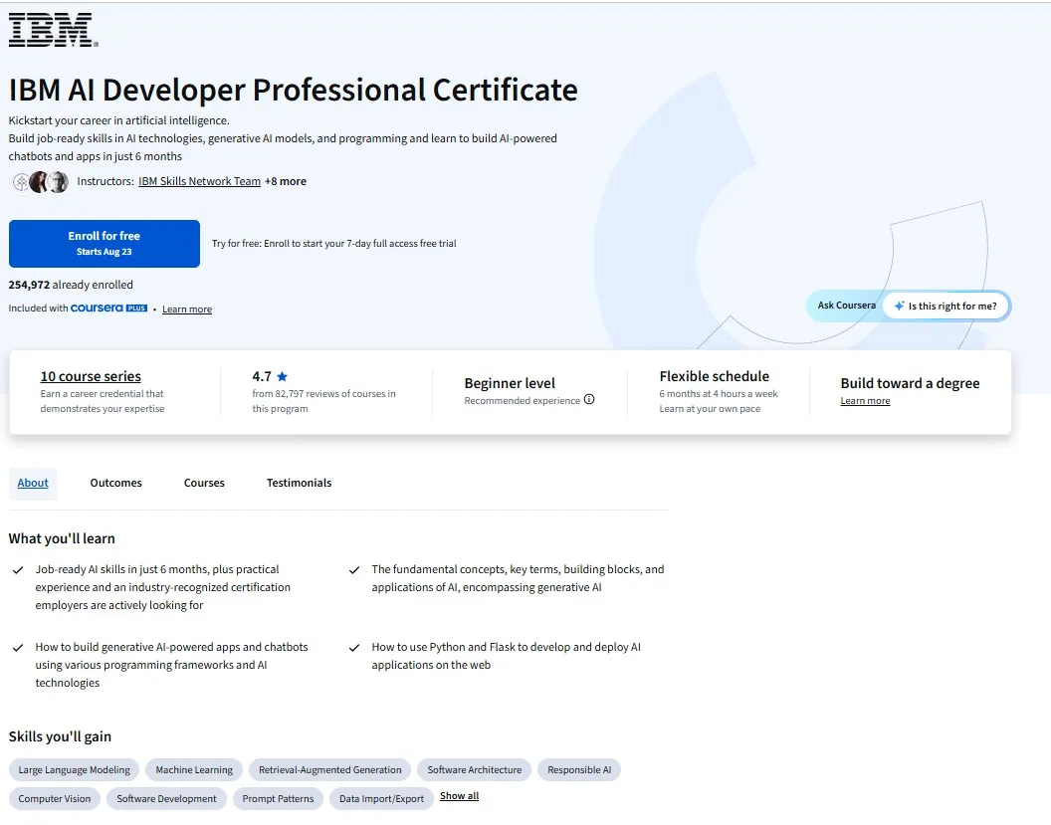Click the 'Is this right for me?' button
1051x825 pixels.
946,306
